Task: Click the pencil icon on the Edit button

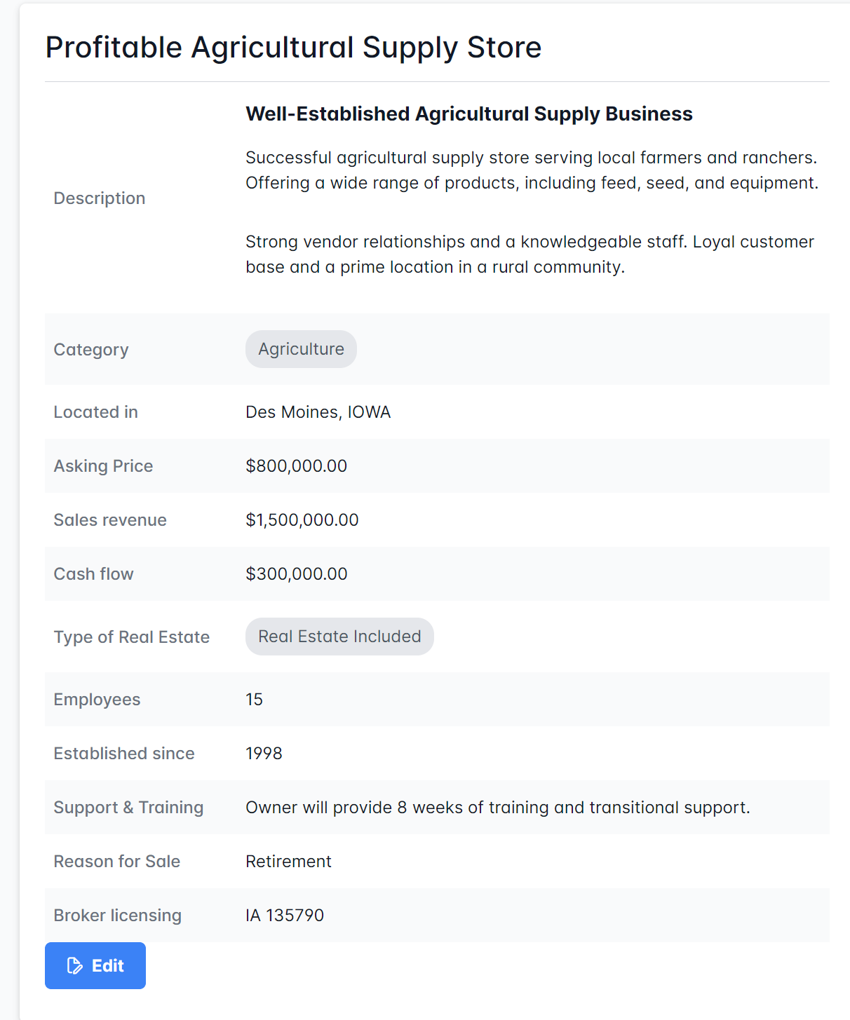Action: tap(74, 966)
